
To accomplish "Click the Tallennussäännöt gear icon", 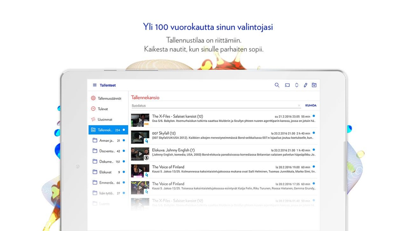I will point(93,98).
